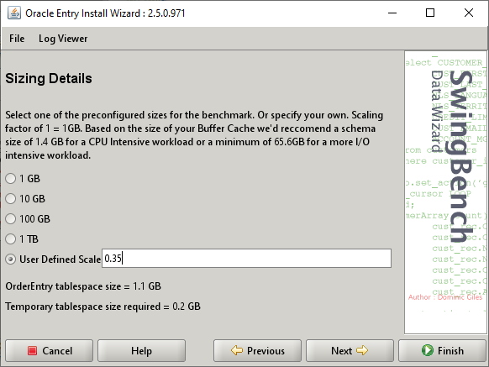Open the File menu
Viewport: 489px width, 367px height.
pos(17,39)
